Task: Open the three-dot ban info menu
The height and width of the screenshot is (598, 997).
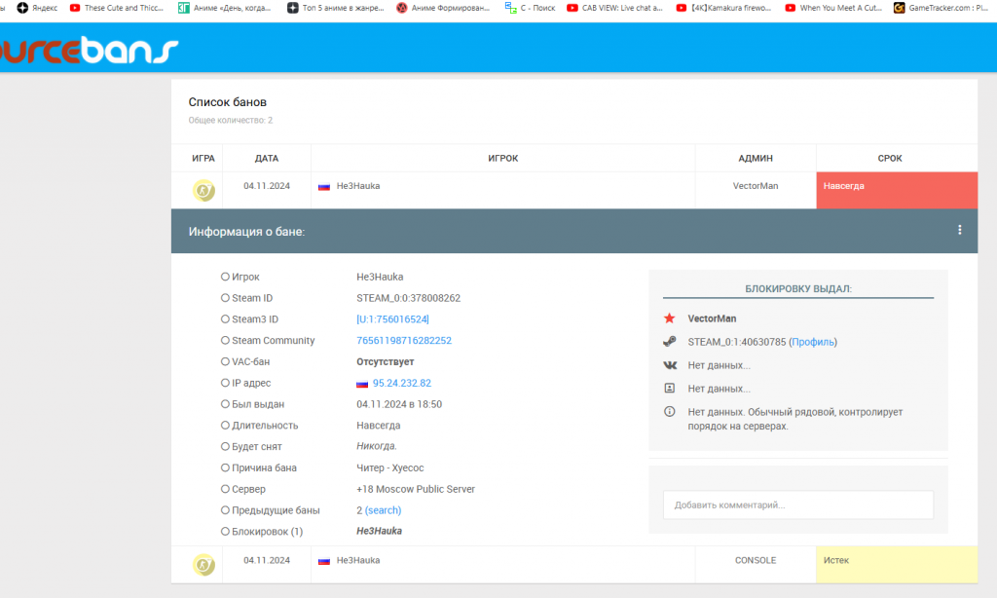Action: click(959, 231)
